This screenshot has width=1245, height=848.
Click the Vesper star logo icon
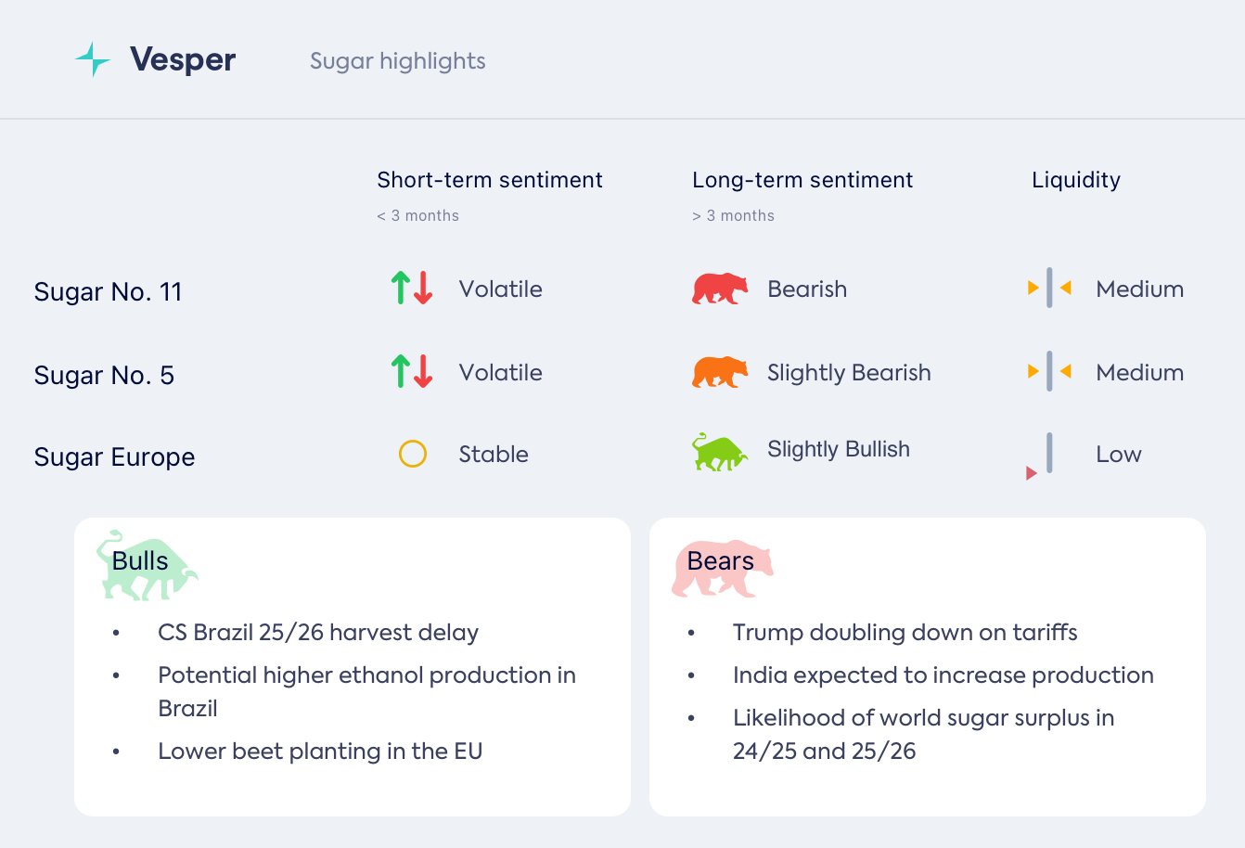click(x=93, y=59)
